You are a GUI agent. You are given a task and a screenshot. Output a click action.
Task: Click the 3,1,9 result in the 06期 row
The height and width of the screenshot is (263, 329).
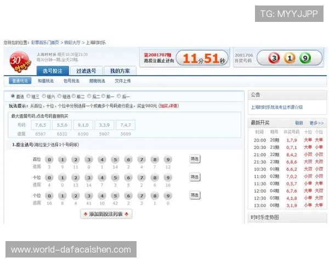pyautogui.click(x=292, y=205)
